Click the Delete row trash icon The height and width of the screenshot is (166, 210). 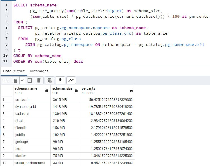coord(39,80)
